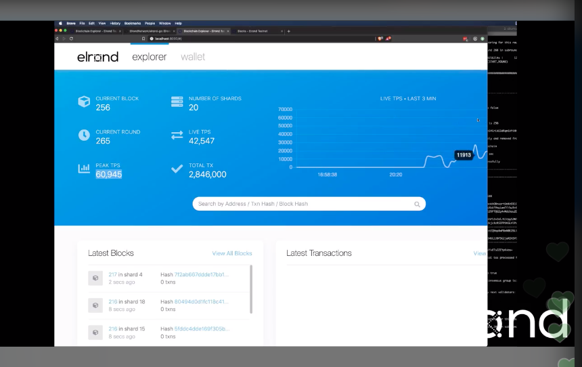Open the Brave menu in menu bar
This screenshot has width=582, height=367.
tap(71, 23)
